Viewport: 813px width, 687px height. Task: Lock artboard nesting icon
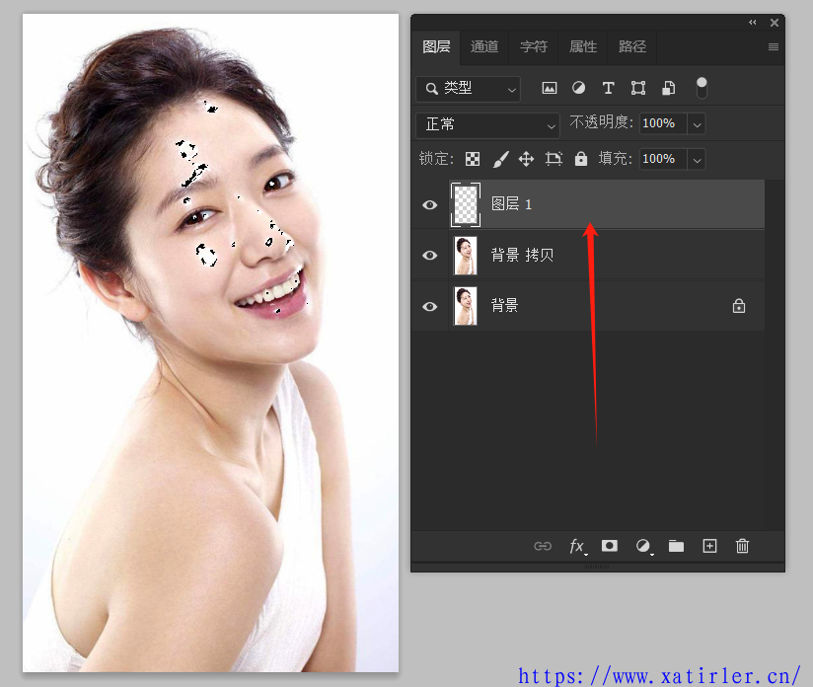554,159
